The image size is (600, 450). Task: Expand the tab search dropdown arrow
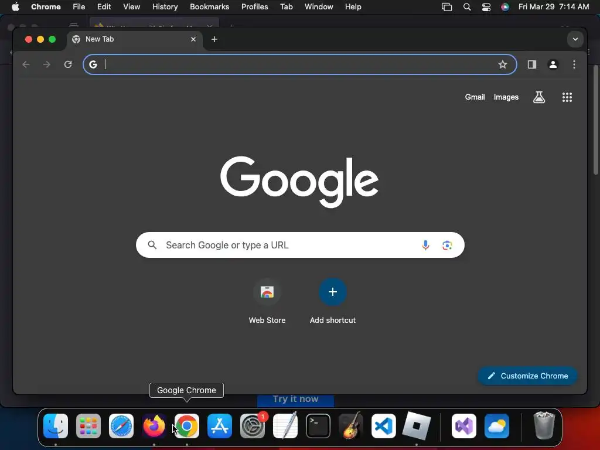[x=575, y=39]
